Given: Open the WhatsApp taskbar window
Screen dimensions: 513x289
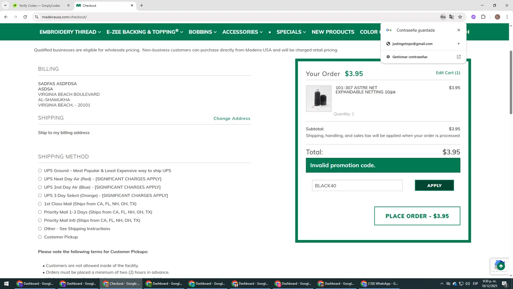Looking at the screenshot, I should click(380, 284).
